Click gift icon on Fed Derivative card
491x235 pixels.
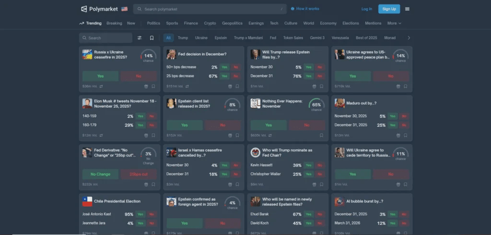(x=146, y=184)
